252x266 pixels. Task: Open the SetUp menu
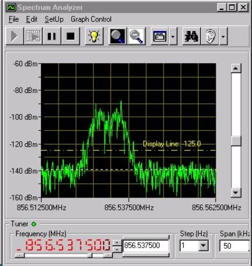(54, 19)
